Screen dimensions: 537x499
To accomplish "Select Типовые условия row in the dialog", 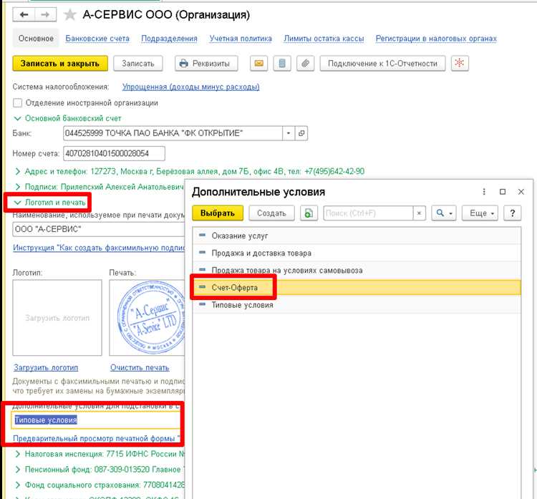I will pos(357,305).
